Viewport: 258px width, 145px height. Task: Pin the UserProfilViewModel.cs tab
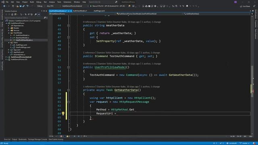pos(69,11)
